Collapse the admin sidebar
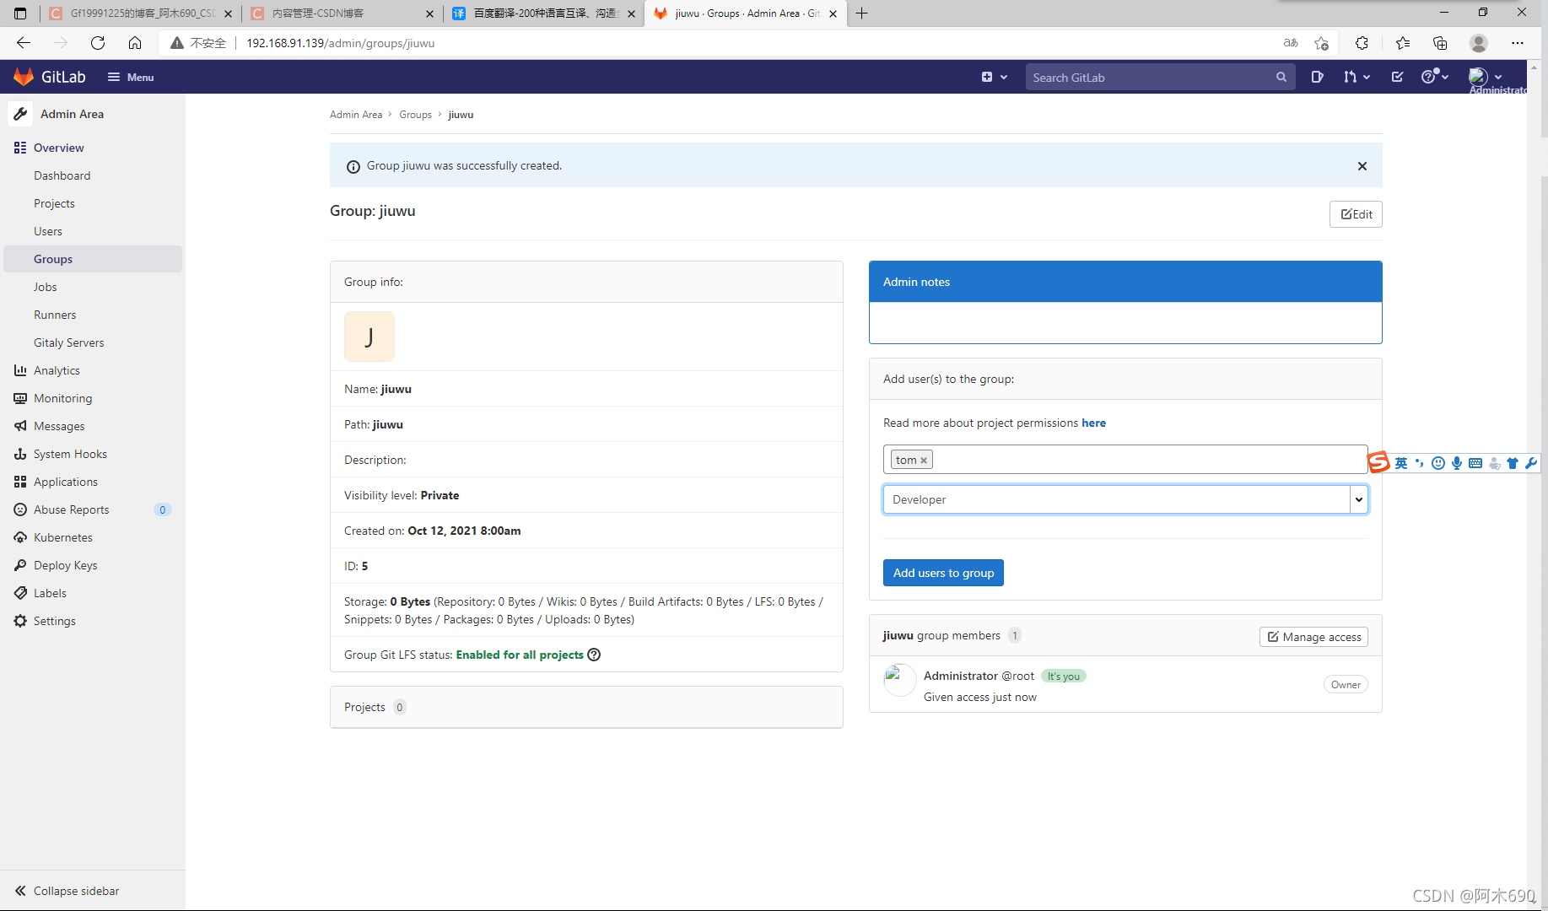 [66, 891]
